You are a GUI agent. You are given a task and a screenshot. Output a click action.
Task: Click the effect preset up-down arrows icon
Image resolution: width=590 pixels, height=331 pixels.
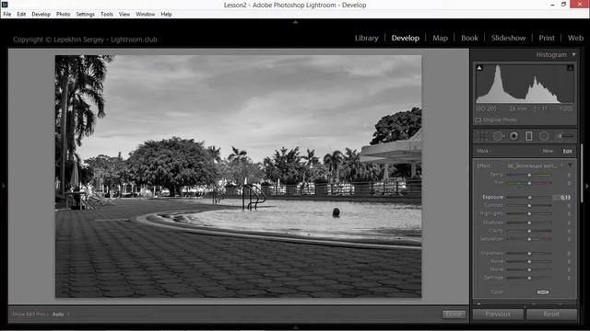pyautogui.click(x=562, y=165)
